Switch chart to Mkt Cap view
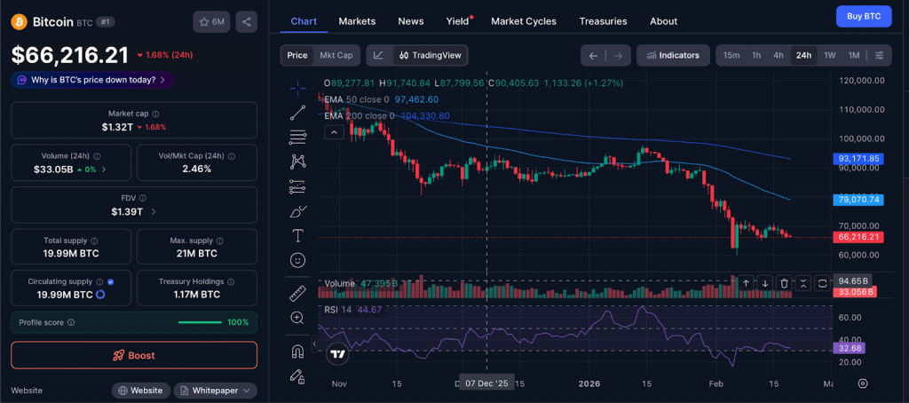This screenshot has width=909, height=403. point(336,55)
